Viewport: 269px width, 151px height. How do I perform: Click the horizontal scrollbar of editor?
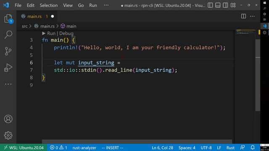coord(137,141)
